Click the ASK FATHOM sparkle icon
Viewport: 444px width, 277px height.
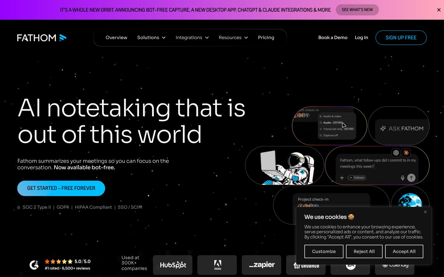(383, 129)
